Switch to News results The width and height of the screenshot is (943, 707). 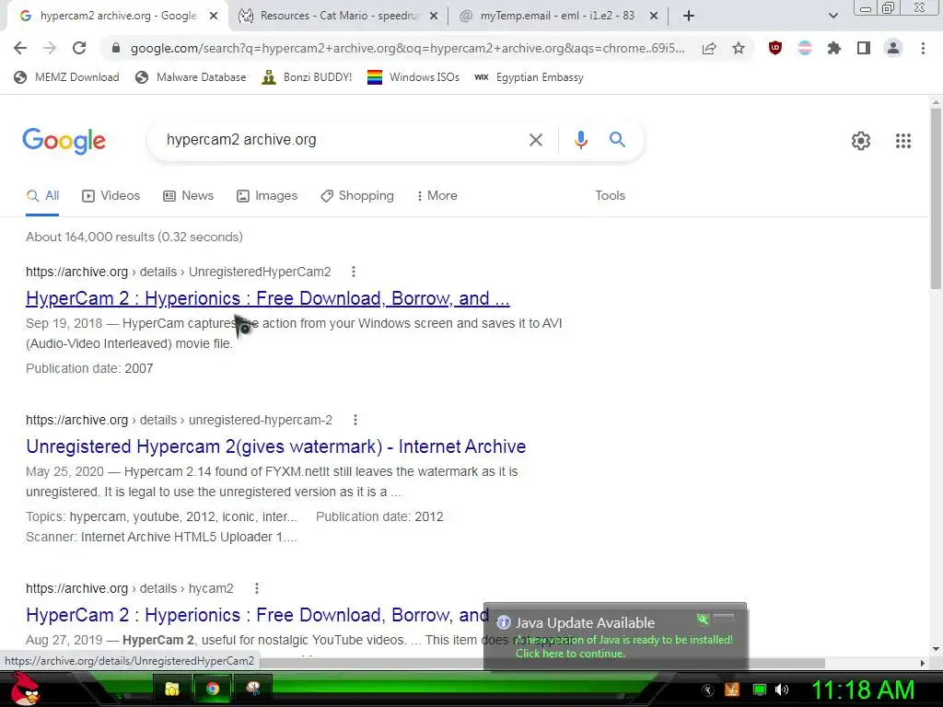189,195
